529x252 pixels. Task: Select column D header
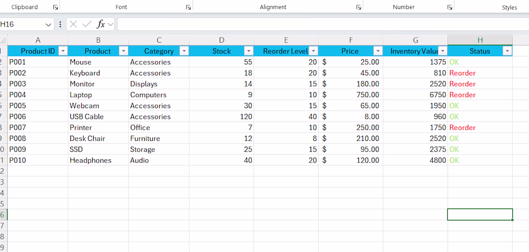coord(221,40)
